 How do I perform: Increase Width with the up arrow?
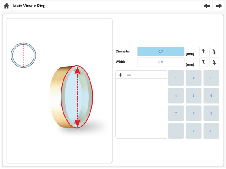click(203, 62)
